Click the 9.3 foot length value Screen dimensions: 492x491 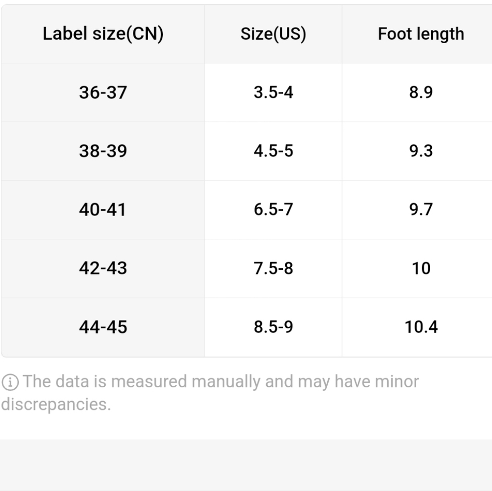click(421, 151)
